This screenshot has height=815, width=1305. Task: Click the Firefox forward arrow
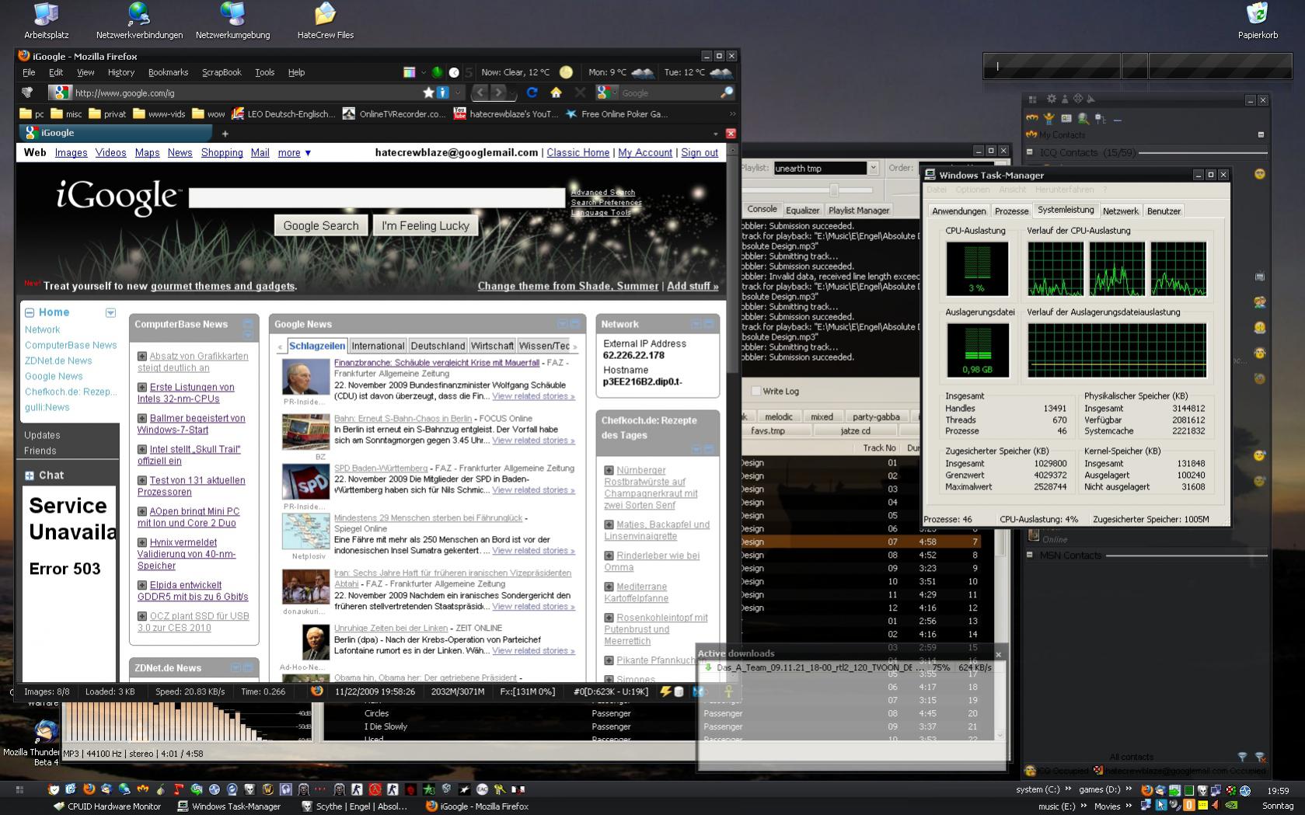coord(499,92)
